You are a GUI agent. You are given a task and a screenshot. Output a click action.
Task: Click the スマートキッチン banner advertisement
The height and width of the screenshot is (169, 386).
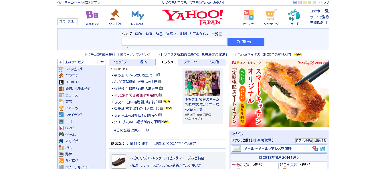pos(279,93)
